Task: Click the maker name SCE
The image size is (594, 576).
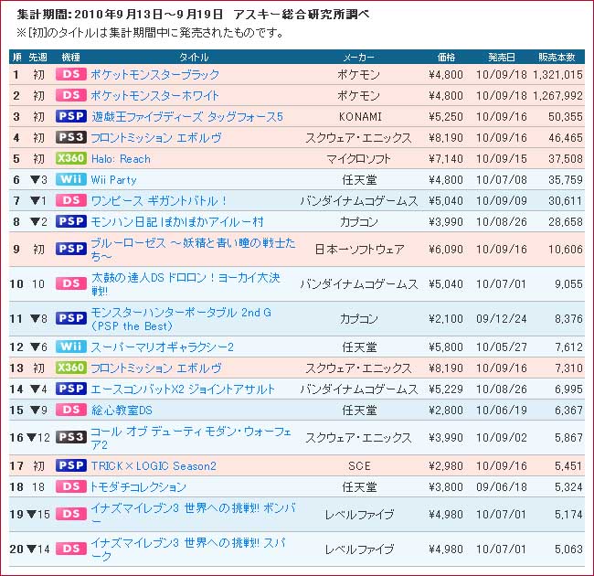Action: click(359, 466)
